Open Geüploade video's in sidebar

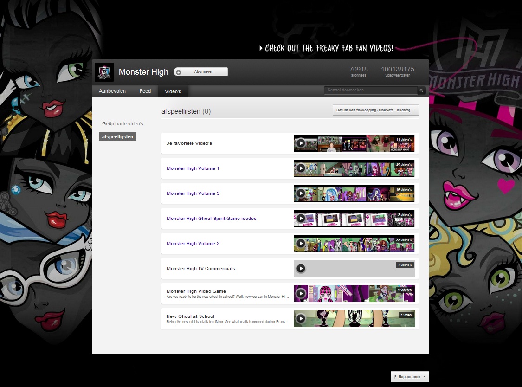122,124
